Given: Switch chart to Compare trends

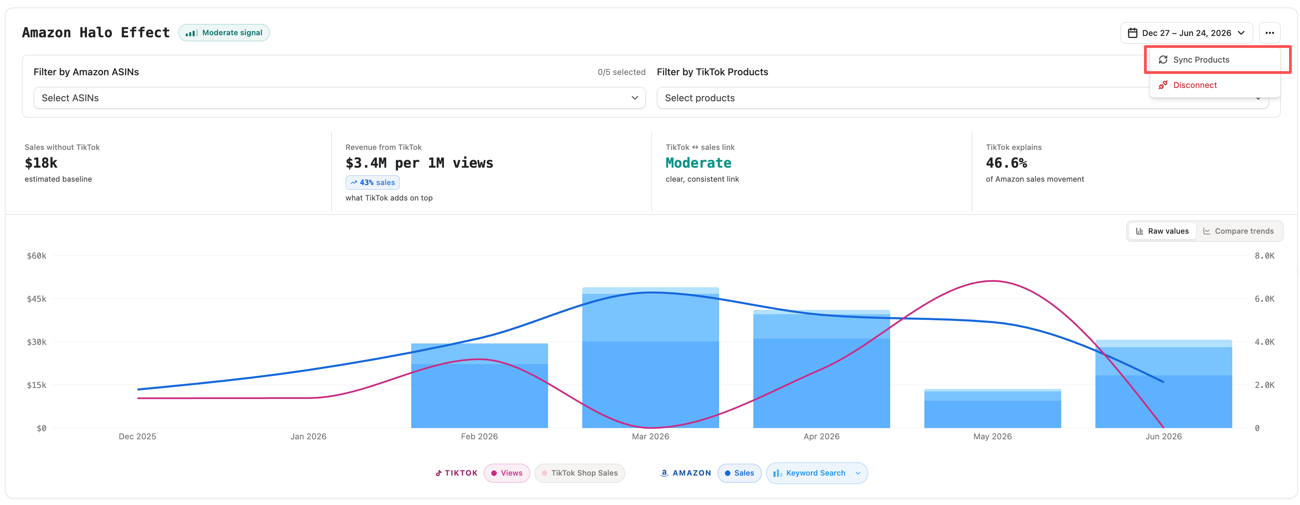Looking at the screenshot, I should pos(1238,231).
